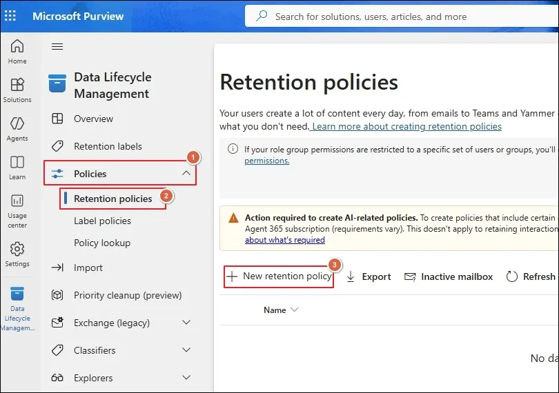Click the Data Lifecycle Management bucket logo
This screenshot has width=559, height=393.
pos(57,83)
